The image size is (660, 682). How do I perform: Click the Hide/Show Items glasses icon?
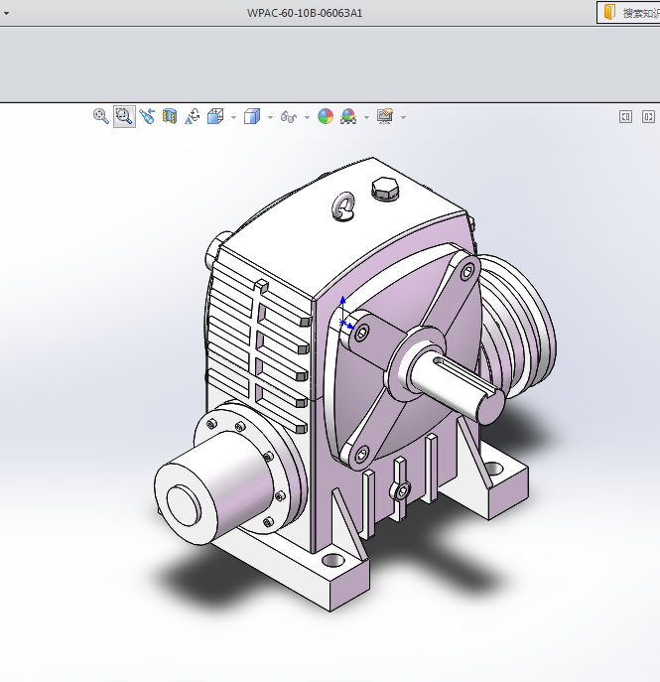289,116
